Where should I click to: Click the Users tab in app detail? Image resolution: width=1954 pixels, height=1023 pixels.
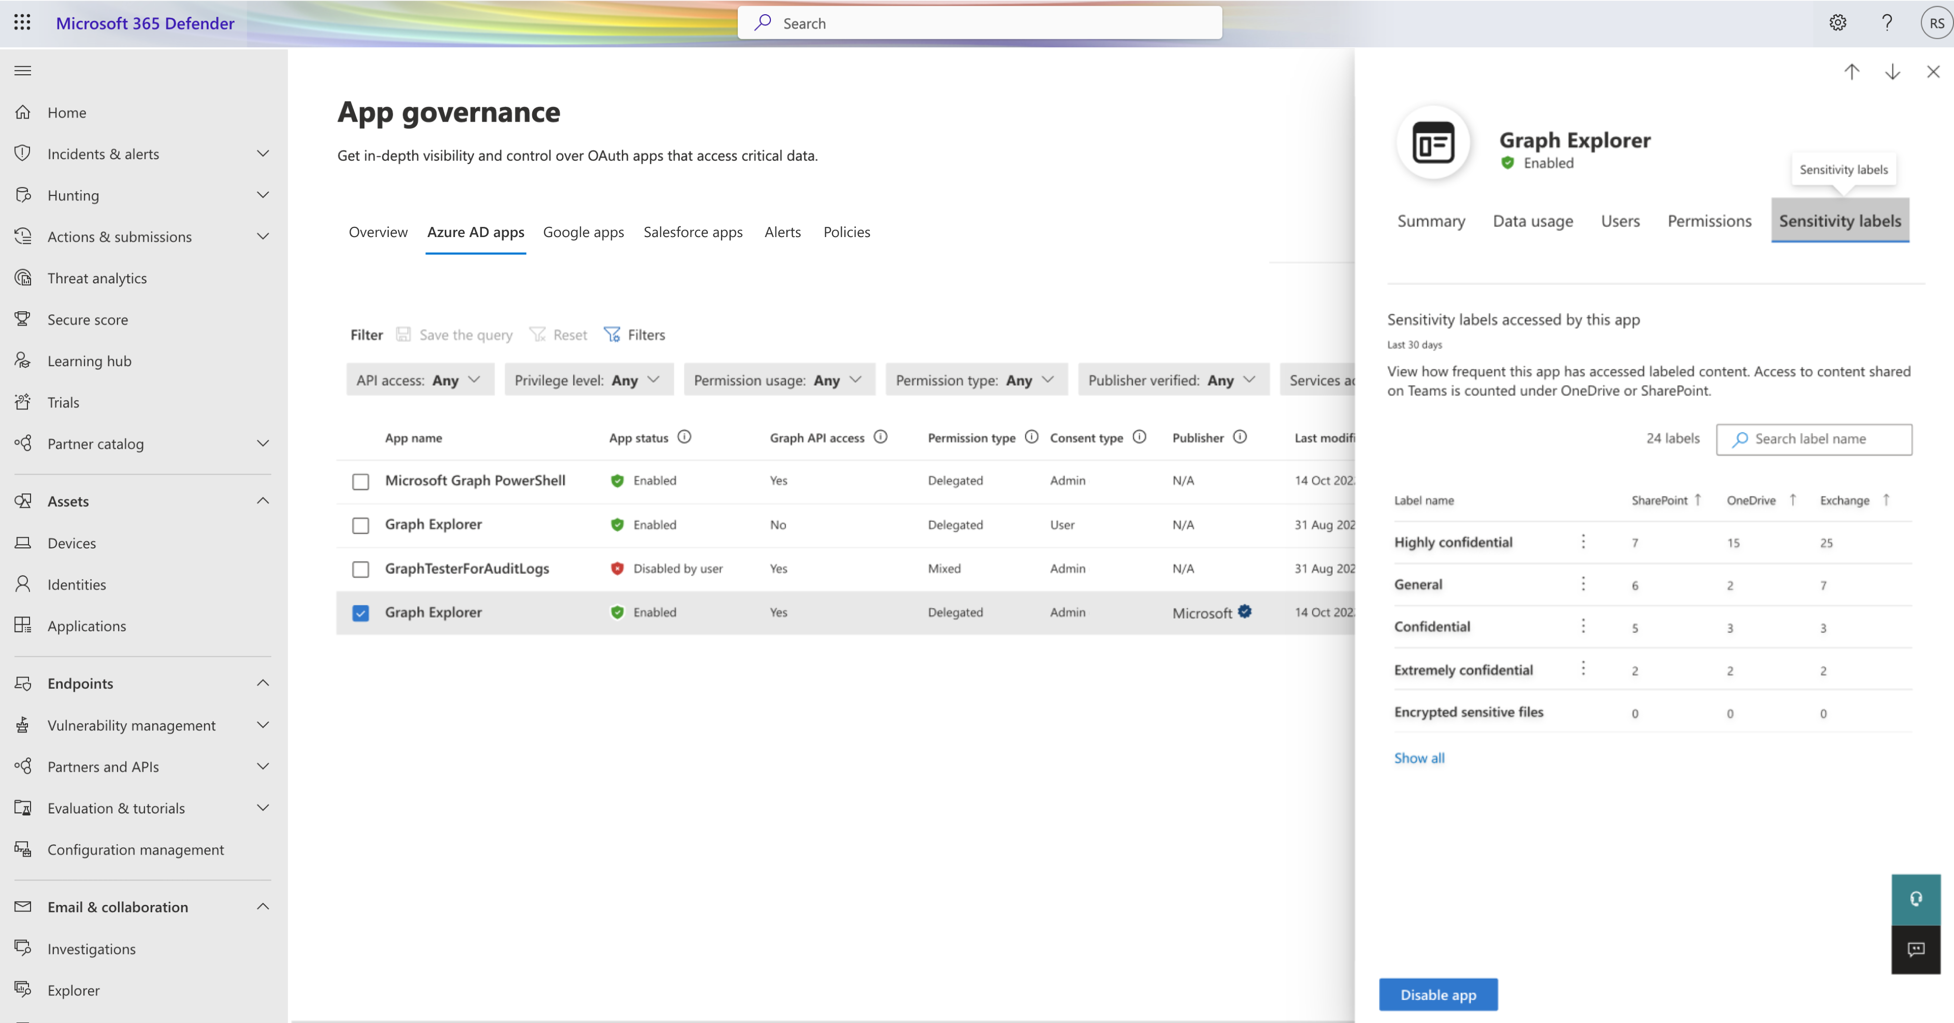[x=1621, y=220]
